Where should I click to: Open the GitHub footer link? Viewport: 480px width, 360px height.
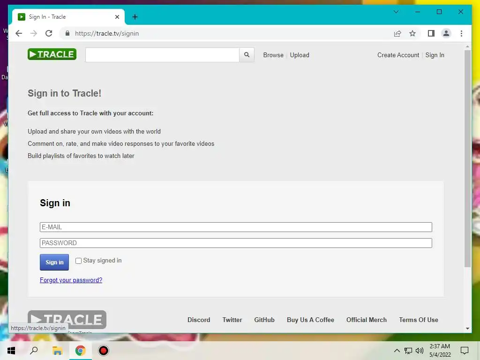(x=264, y=320)
